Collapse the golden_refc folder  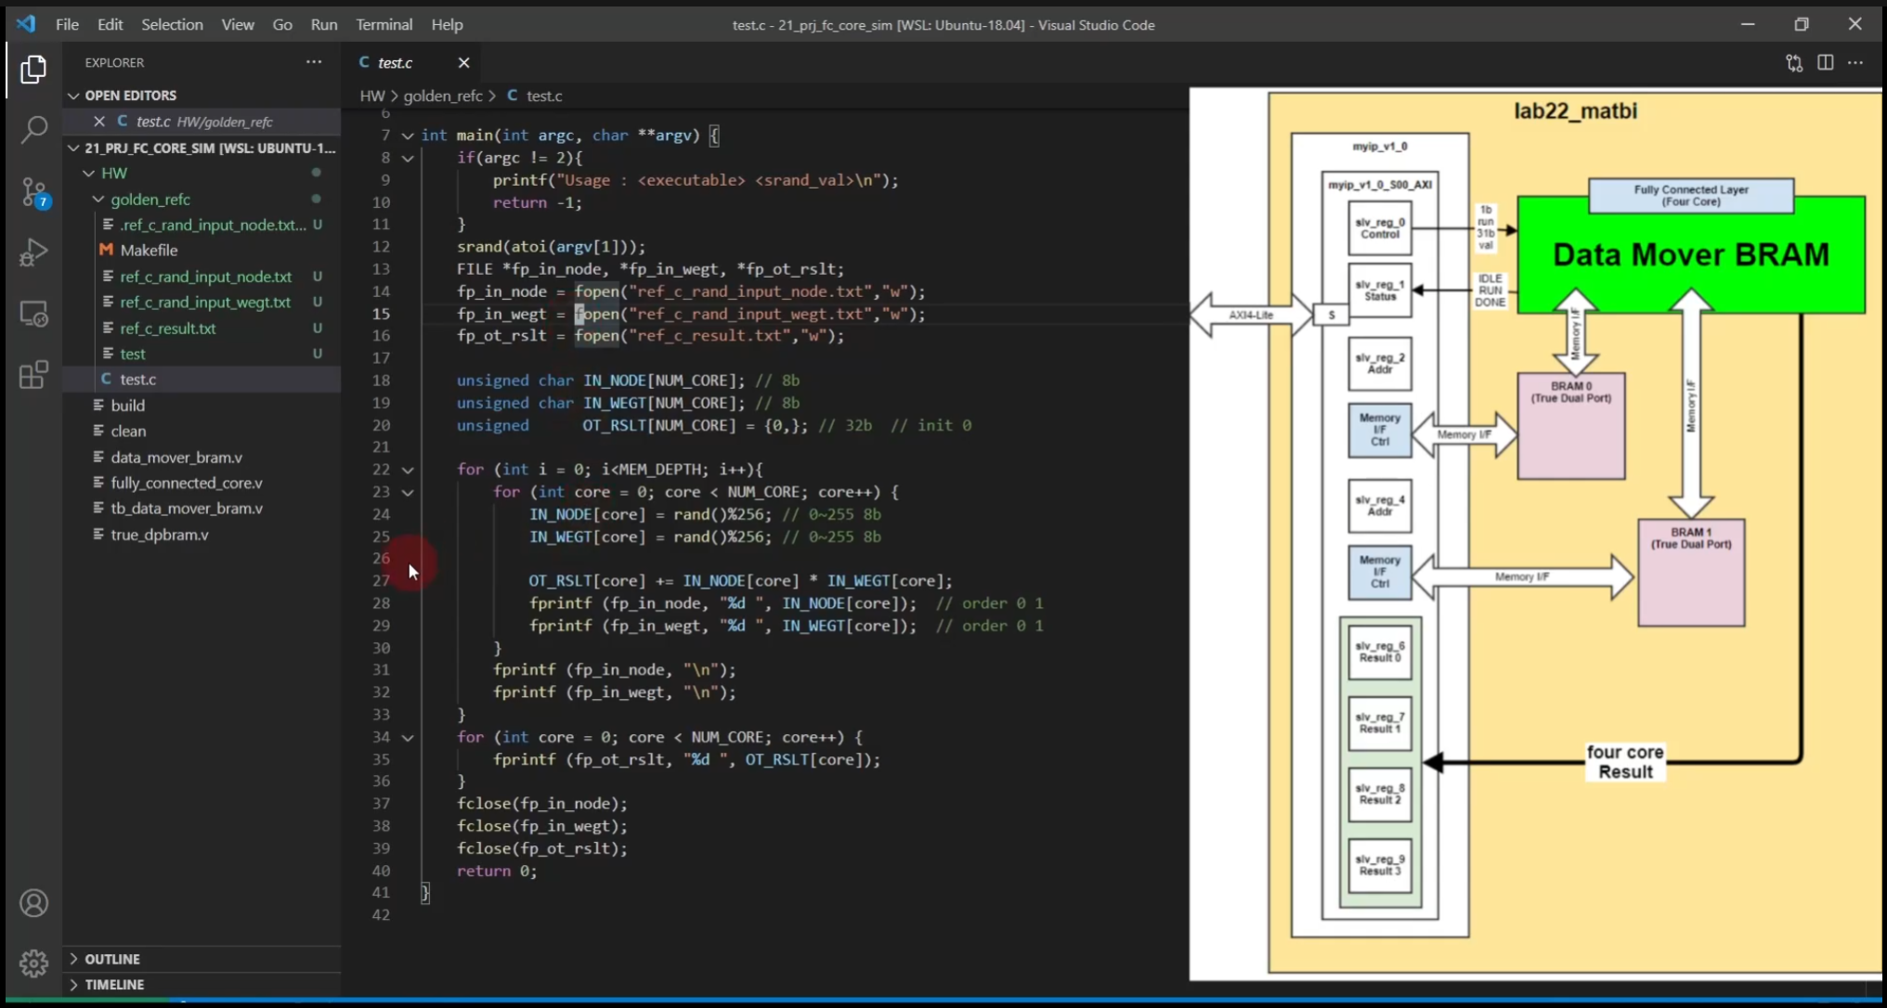click(x=98, y=199)
